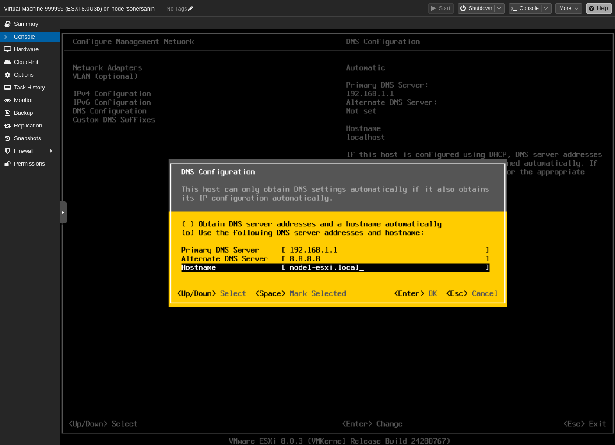Open the Backup panel

pyautogui.click(x=23, y=113)
